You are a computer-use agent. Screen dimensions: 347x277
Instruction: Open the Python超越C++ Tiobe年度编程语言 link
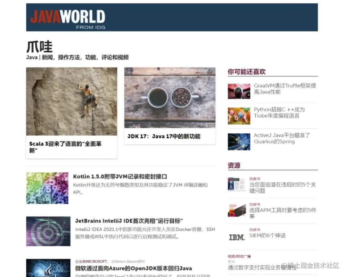click(x=279, y=113)
